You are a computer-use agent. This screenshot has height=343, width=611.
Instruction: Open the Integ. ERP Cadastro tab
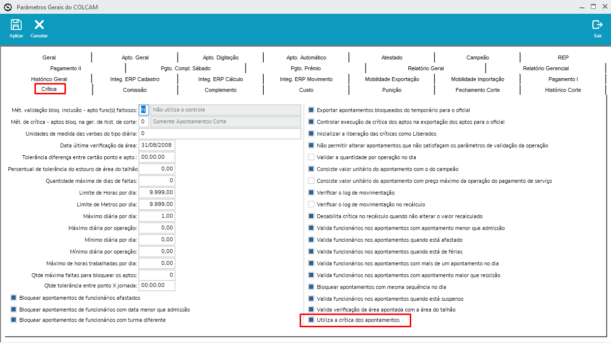click(x=135, y=79)
